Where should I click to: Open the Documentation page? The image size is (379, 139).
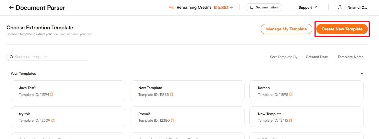pyautogui.click(x=264, y=8)
